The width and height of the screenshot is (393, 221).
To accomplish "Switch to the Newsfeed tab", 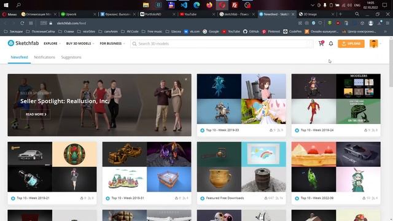I will tap(19, 57).
